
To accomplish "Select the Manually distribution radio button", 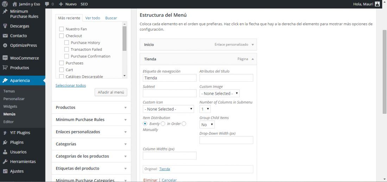I will 184,124.
